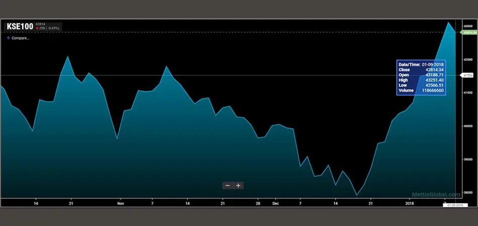Click the zoom out minus button
Image resolution: width=478 pixels, height=226 pixels.
click(x=228, y=185)
